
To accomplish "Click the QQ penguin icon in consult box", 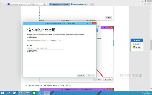I will pyautogui.click(x=134, y=47).
